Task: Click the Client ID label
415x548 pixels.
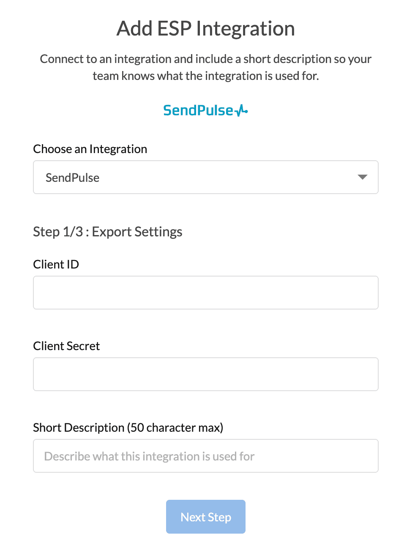Action: click(56, 264)
